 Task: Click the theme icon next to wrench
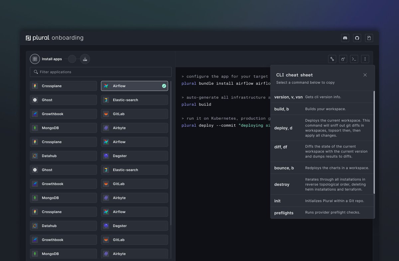[x=343, y=59]
